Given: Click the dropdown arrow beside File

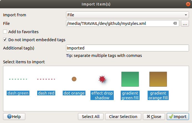Looking at the screenshot, I should tap(186, 15).
